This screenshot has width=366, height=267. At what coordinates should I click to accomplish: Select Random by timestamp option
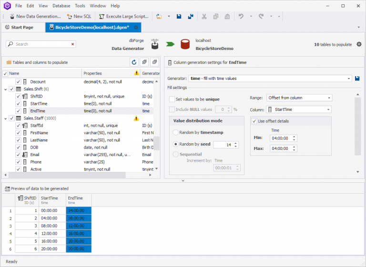[176, 132]
